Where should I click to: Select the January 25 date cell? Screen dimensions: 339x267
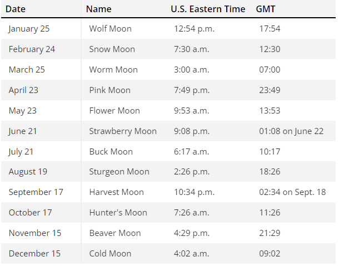(29, 29)
